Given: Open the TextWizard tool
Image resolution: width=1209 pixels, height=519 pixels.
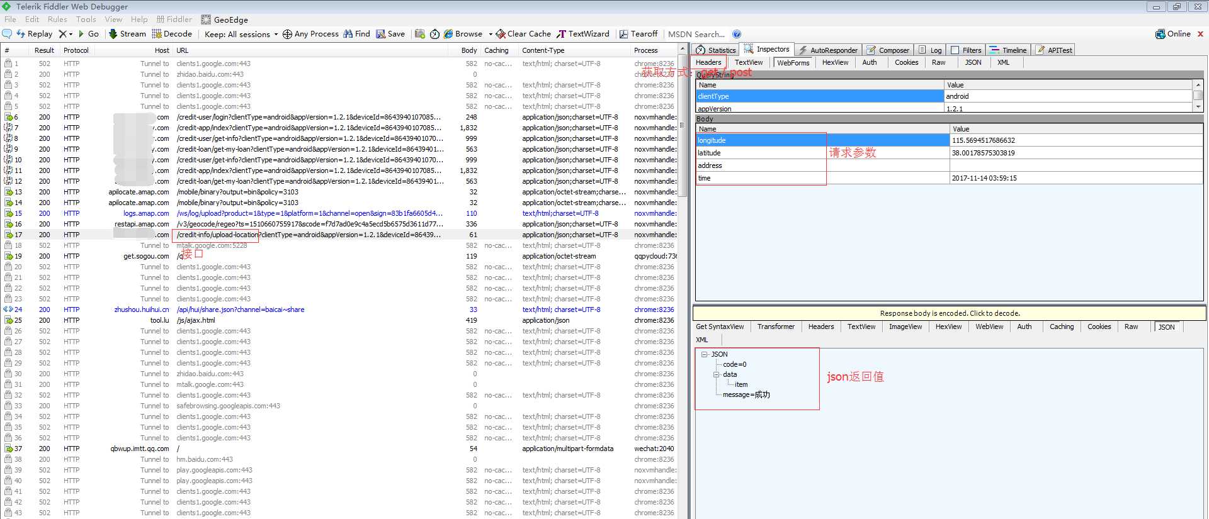Looking at the screenshot, I should [583, 34].
